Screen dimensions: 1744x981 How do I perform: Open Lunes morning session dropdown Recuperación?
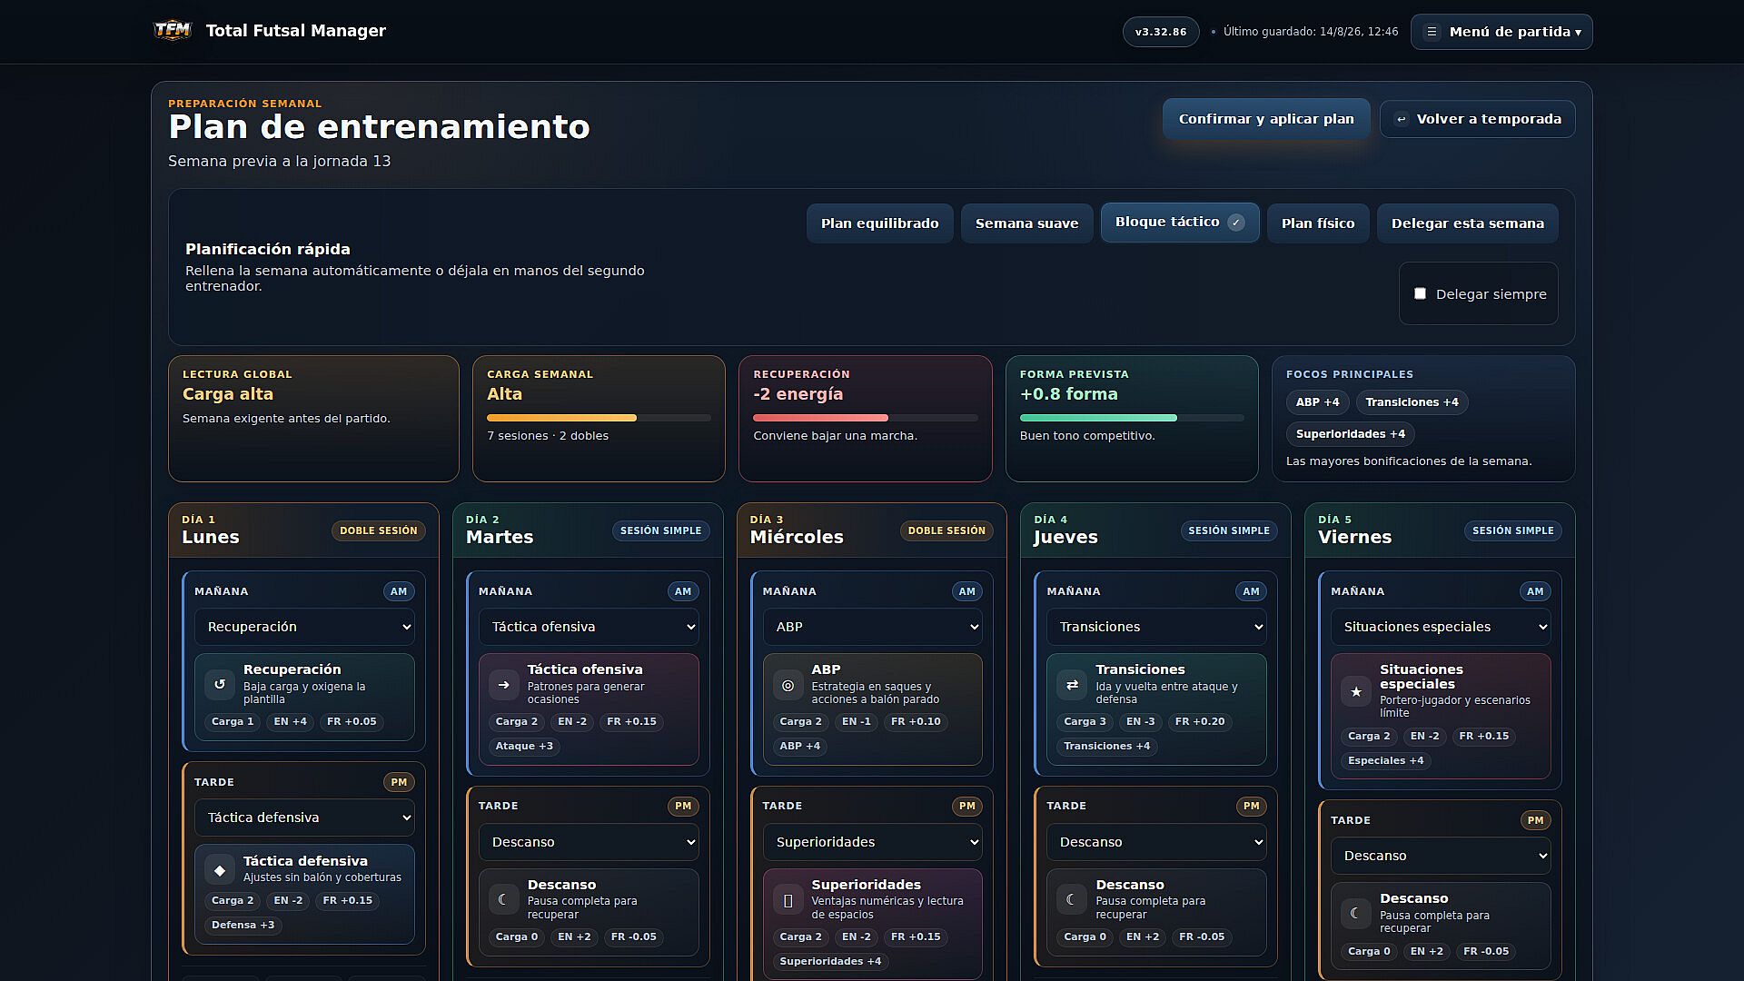coord(304,627)
